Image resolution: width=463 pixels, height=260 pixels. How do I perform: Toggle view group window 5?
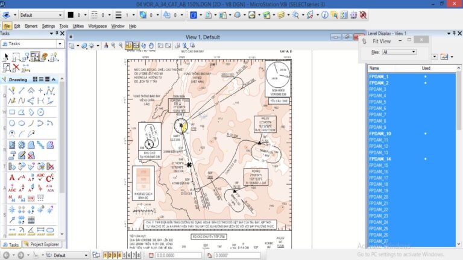124,255
